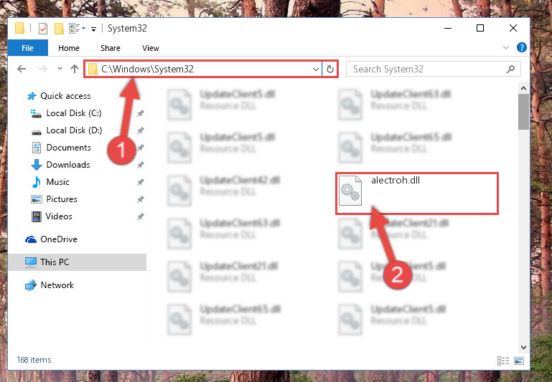The width and height of the screenshot is (552, 382).
Task: Open the Help question mark icon
Action: coord(521,47)
